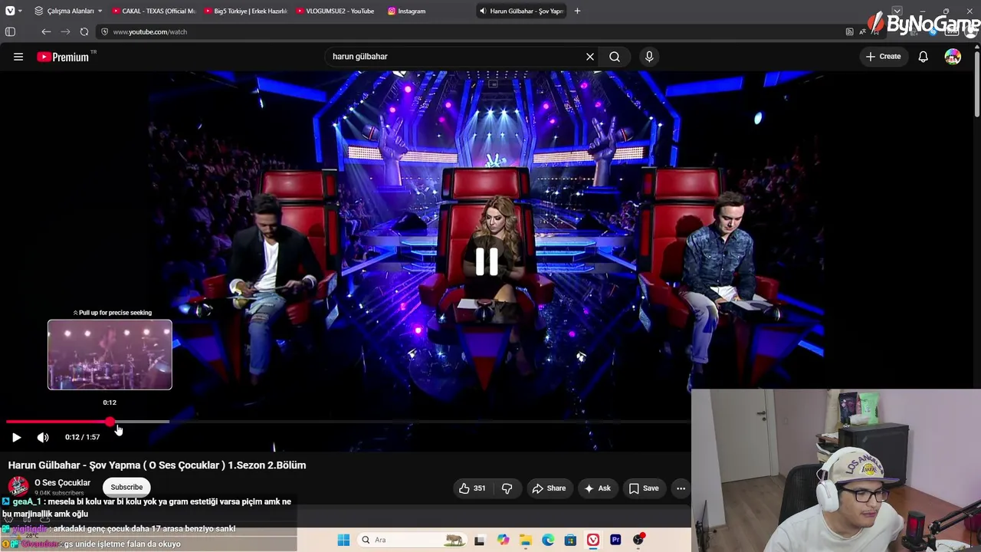Save the video to a playlist
This screenshot has height=552, width=981.
[x=644, y=488]
